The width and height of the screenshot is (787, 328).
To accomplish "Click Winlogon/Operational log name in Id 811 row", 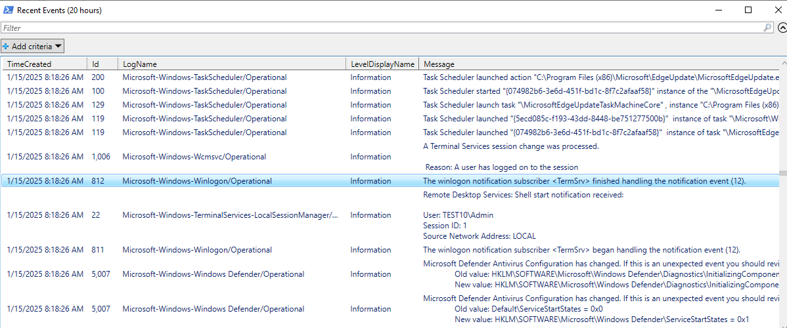I will [x=197, y=250].
